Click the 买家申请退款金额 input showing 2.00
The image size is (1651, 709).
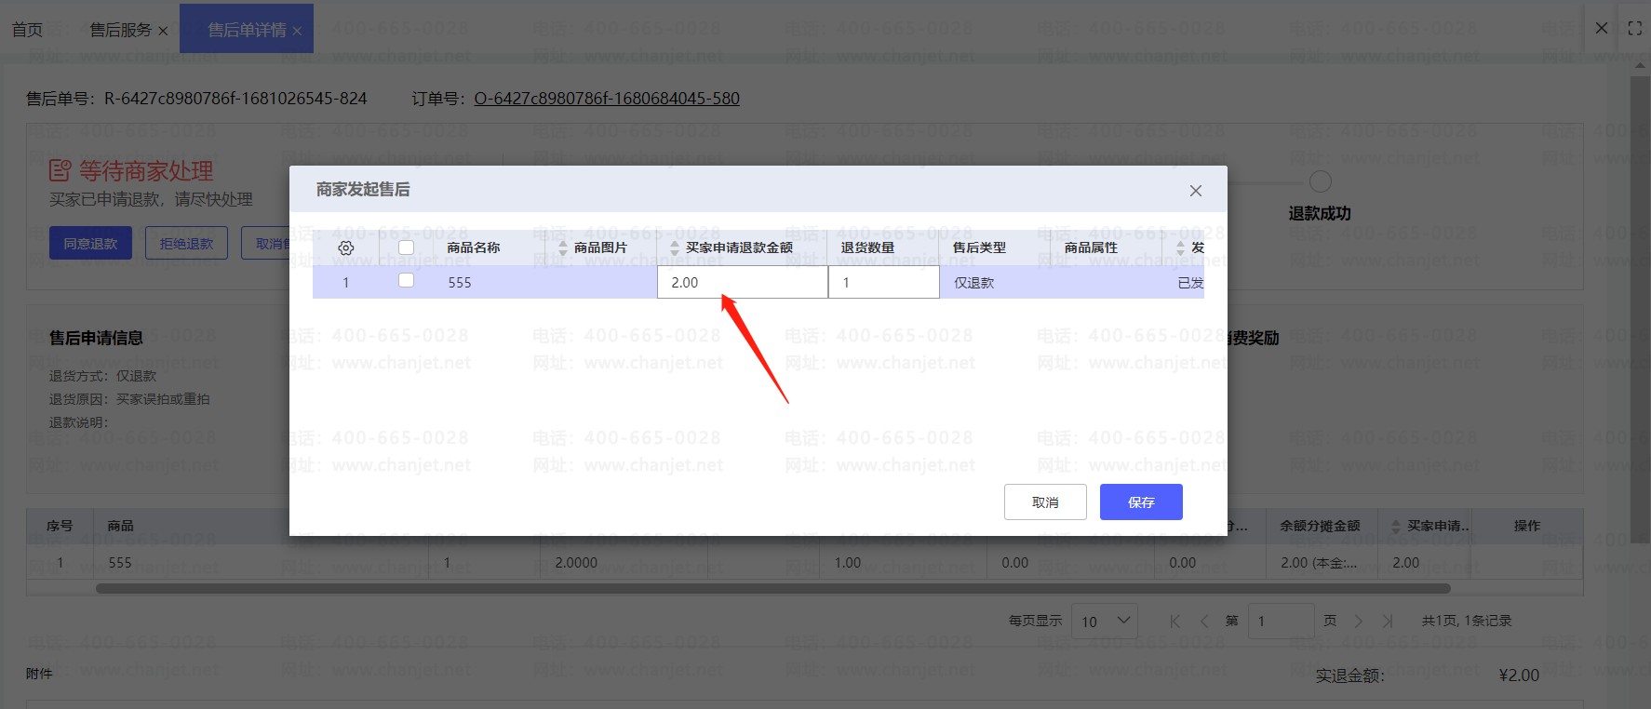[x=742, y=282]
